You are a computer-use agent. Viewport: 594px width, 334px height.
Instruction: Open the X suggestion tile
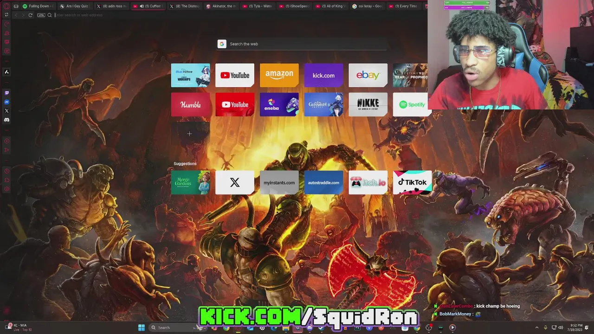[x=235, y=182]
